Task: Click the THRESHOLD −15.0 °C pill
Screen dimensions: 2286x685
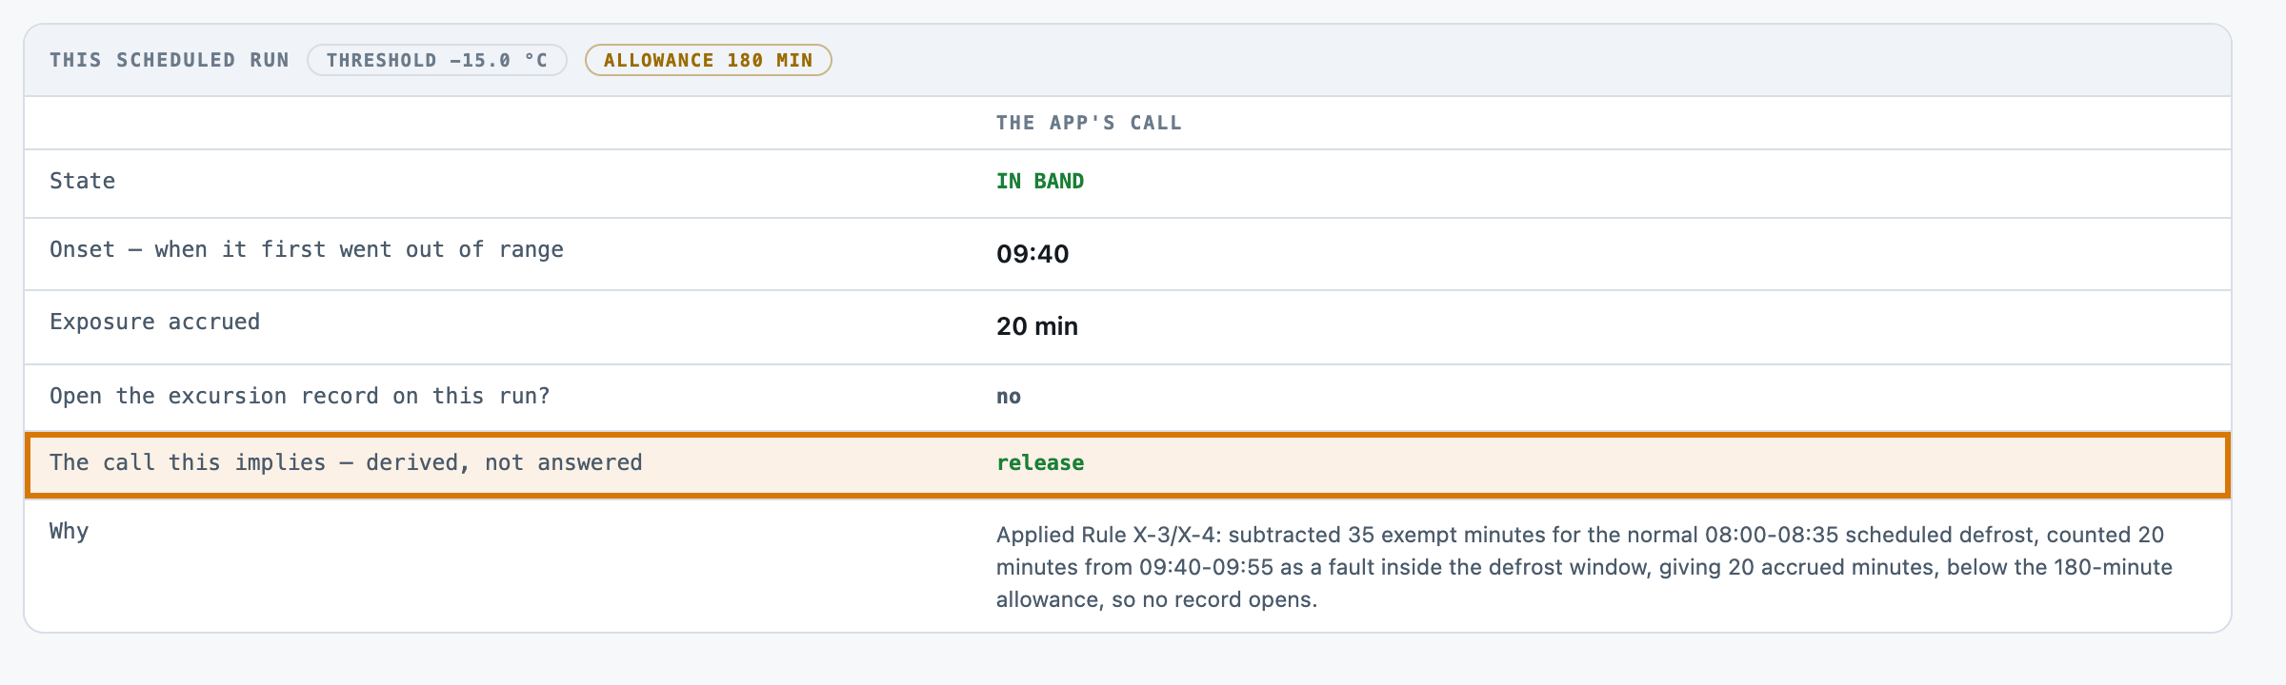Action: point(437,60)
